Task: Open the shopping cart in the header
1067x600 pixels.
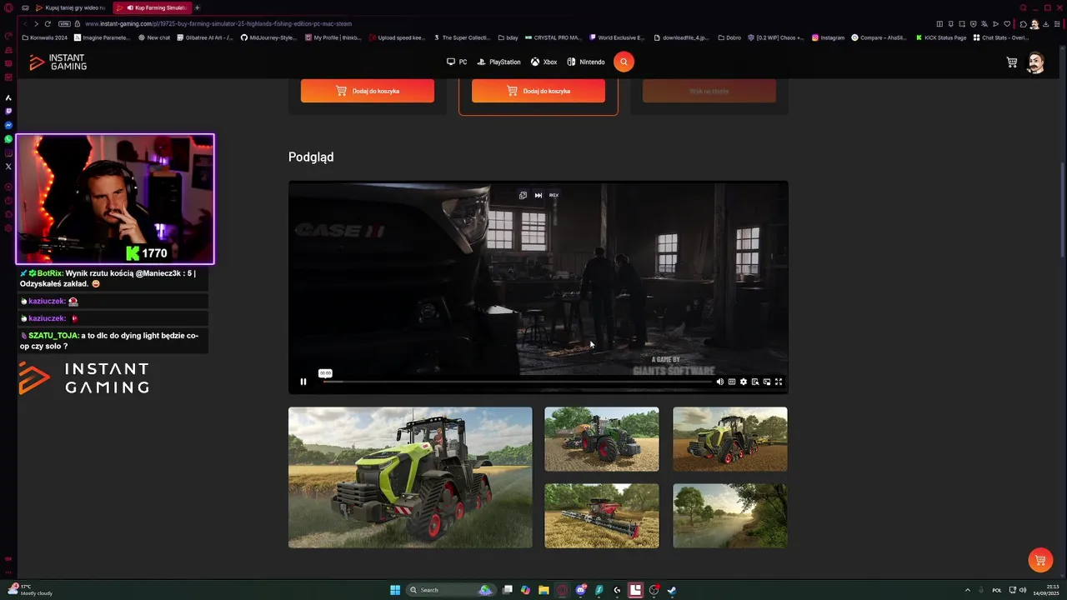Action: (1012, 62)
